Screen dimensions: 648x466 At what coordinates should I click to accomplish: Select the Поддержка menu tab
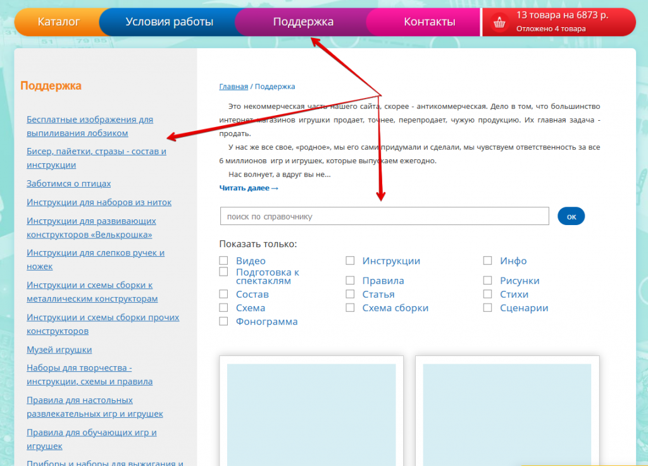pos(303,22)
